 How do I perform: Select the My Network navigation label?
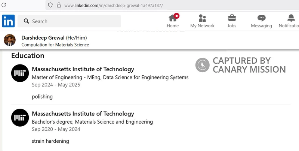[x=202, y=26]
